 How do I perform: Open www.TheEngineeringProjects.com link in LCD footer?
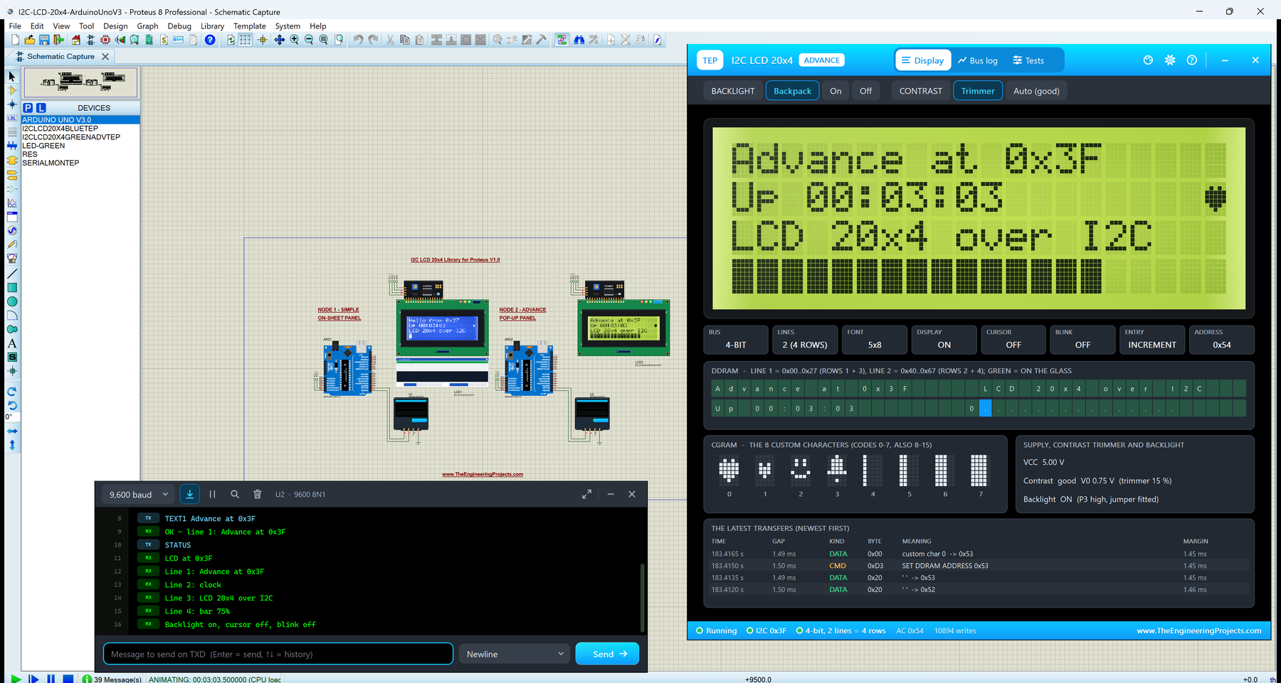coord(1198,630)
